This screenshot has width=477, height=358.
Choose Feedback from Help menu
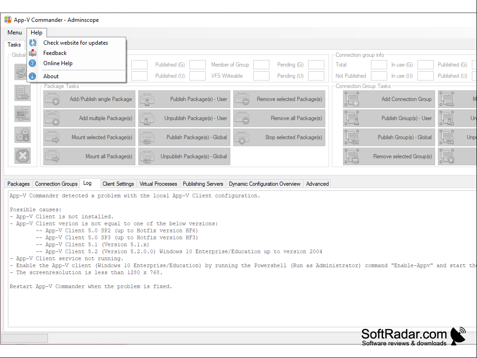(x=76, y=53)
